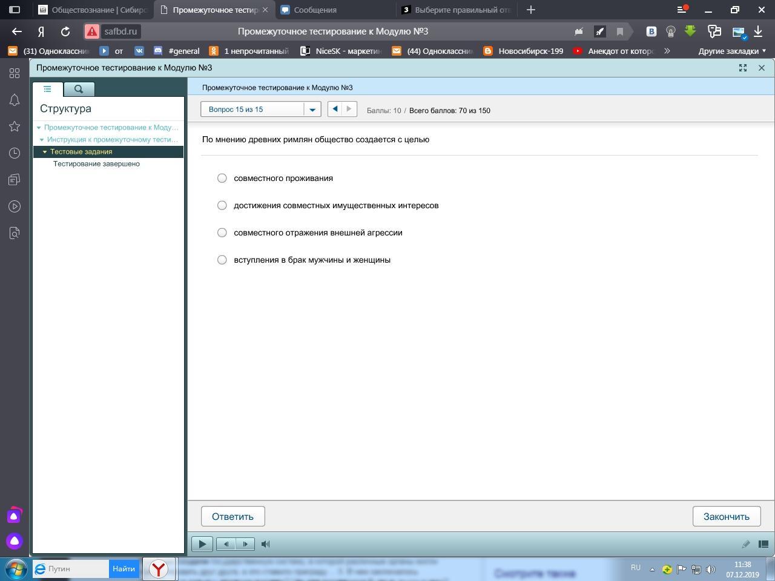Switch to structure list tab icon
Screen dimensions: 775x581
(47, 89)
